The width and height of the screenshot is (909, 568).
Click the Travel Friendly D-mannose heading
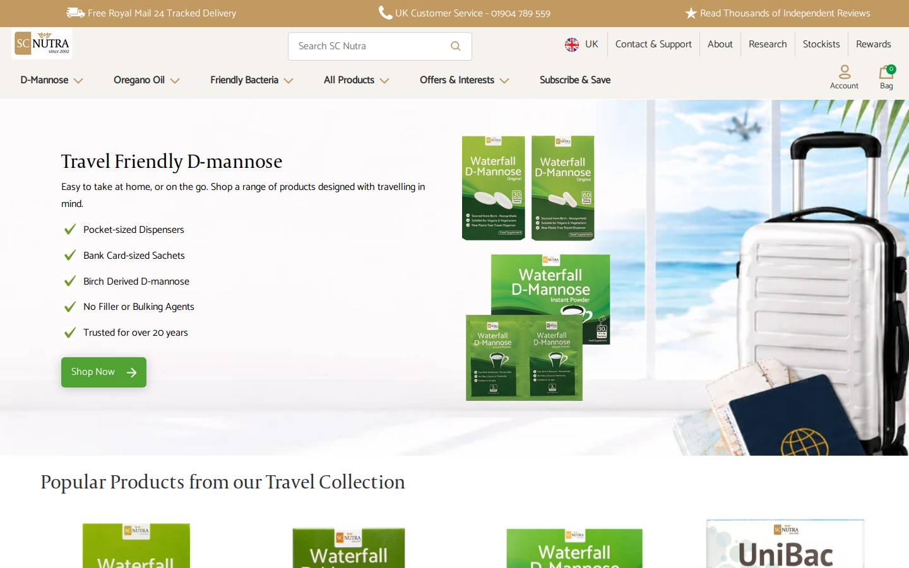click(172, 162)
